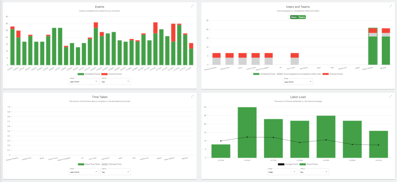Click the Labor Load bar for 01/15/24
Viewport: 397px width, 182px height.
(x=221, y=151)
